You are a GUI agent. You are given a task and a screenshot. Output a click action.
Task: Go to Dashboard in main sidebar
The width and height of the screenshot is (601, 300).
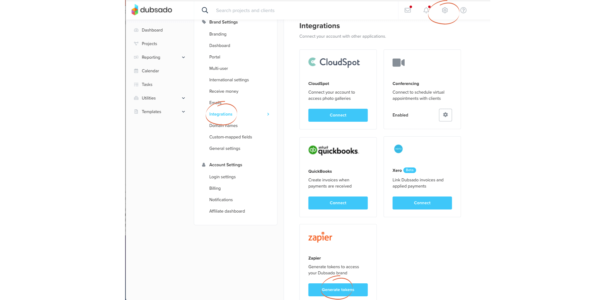click(x=152, y=30)
